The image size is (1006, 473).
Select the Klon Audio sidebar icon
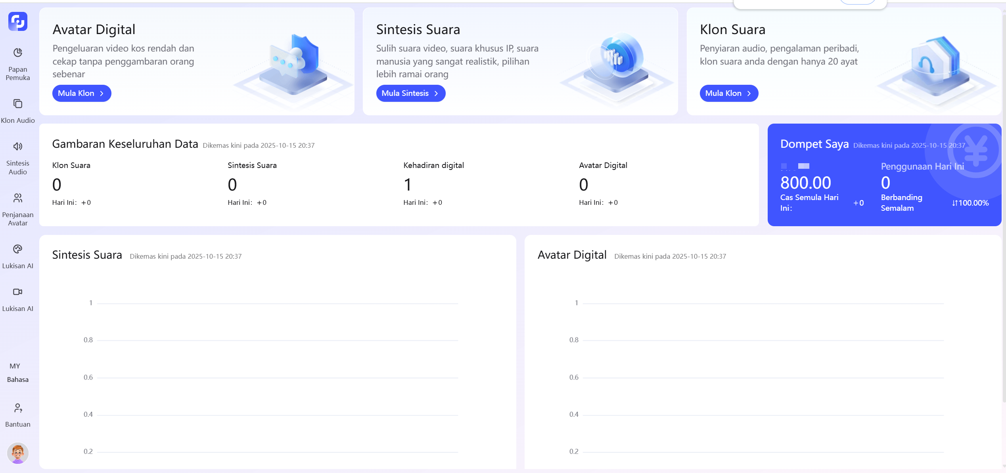click(x=17, y=104)
